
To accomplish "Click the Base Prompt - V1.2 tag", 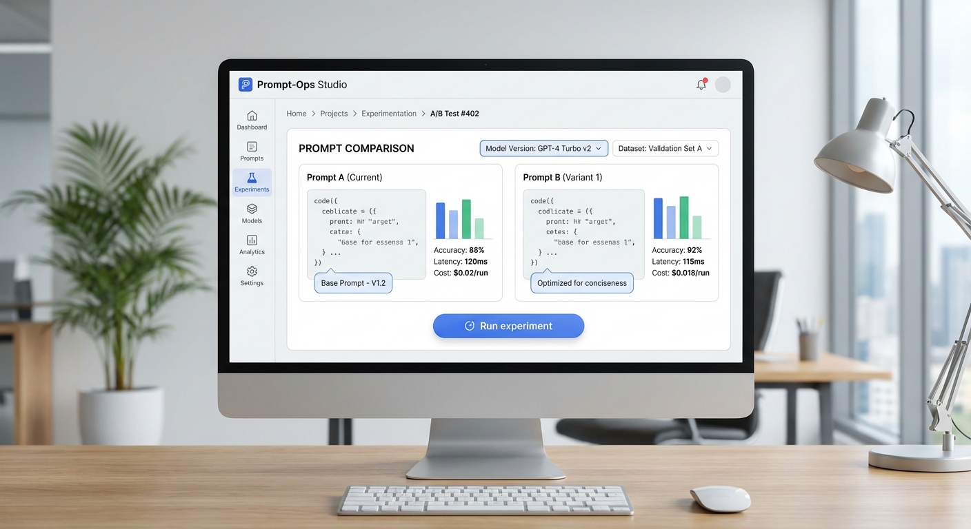I will point(353,283).
